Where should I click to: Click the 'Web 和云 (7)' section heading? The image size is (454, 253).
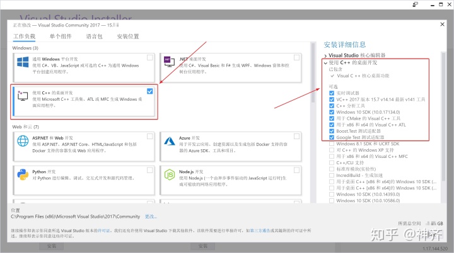tap(25, 127)
